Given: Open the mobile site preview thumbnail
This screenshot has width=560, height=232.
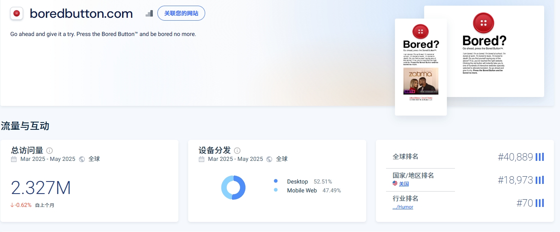Looking at the screenshot, I should pyautogui.click(x=421, y=67).
